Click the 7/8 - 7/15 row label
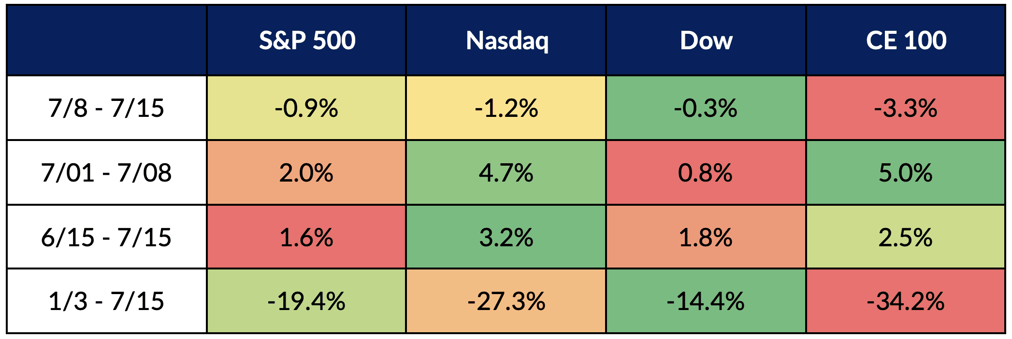Screen dimensions: 1012x339 (x=106, y=108)
